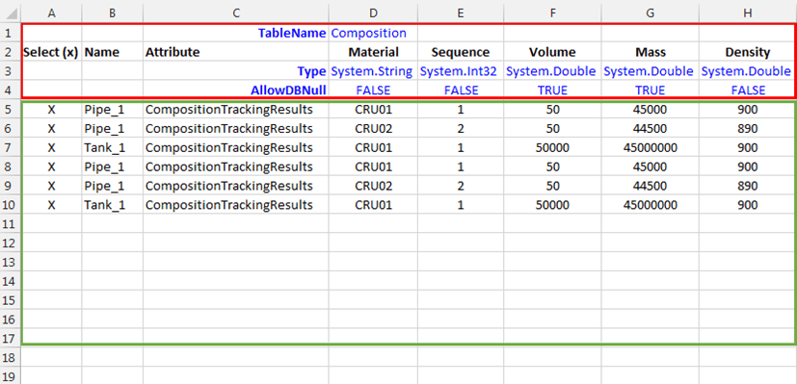Screen dimensions: 797x384
Task: Click the Select (x) header cell
Action: [51, 52]
